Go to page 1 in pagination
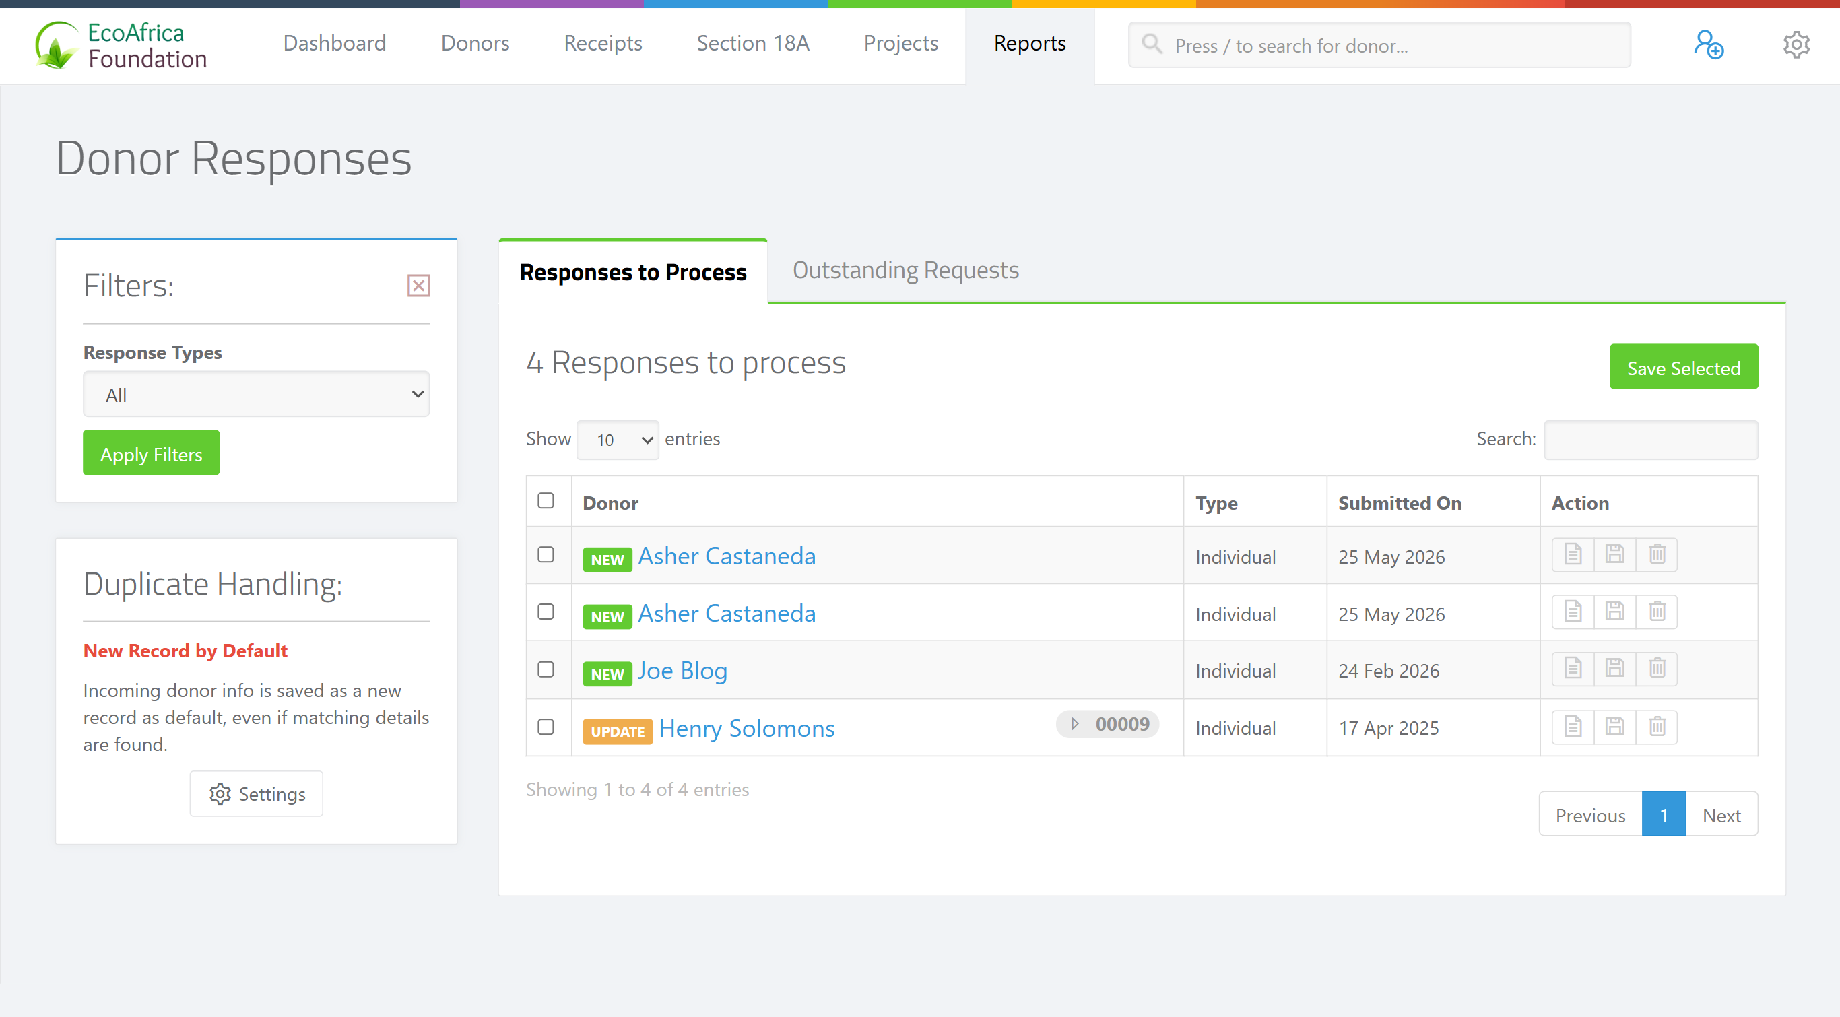Image resolution: width=1840 pixels, height=1017 pixels. [1664, 815]
